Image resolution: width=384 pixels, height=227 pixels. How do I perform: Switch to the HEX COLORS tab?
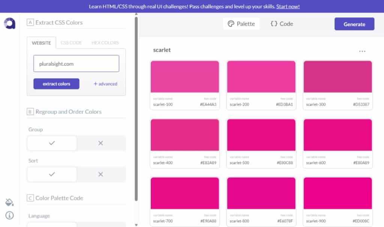(105, 43)
